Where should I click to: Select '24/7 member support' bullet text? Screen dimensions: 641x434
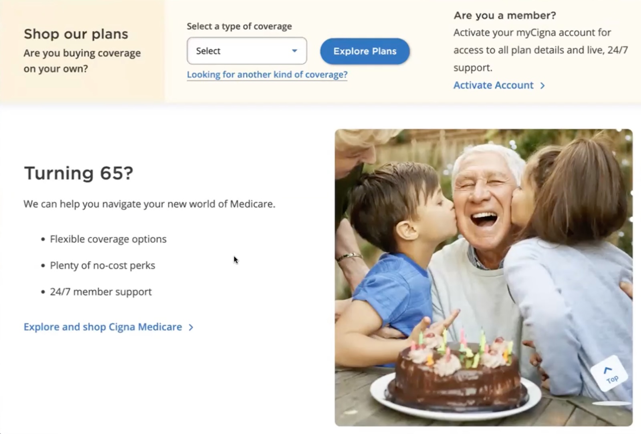(x=101, y=292)
